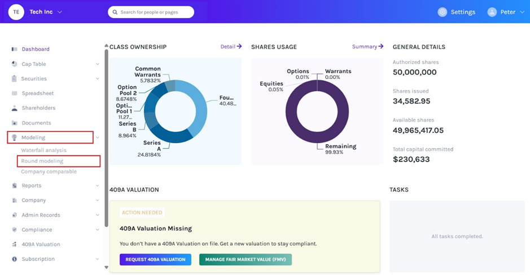Open Round modeling menu item
The width and height of the screenshot is (530, 275).
(42, 161)
